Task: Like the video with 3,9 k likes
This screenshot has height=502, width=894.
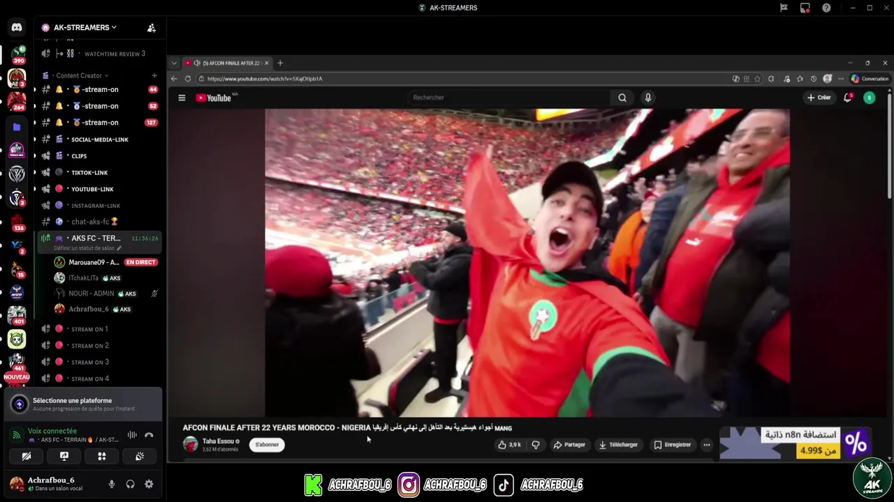Action: (509, 445)
